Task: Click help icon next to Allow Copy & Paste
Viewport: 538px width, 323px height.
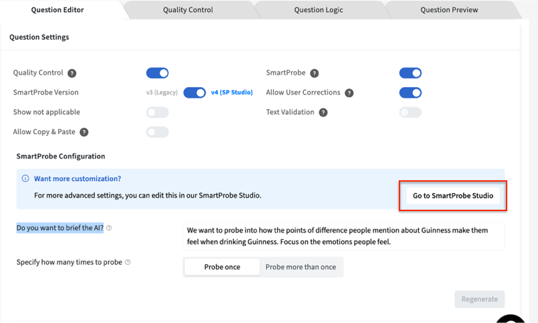Action: 84,133
